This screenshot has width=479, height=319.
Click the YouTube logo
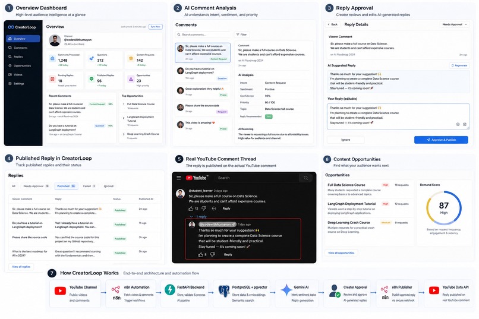pyautogui.click(x=197, y=178)
